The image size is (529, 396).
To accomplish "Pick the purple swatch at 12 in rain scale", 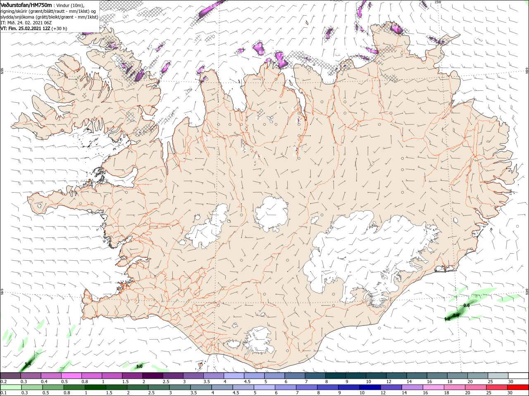I will [391, 387].
